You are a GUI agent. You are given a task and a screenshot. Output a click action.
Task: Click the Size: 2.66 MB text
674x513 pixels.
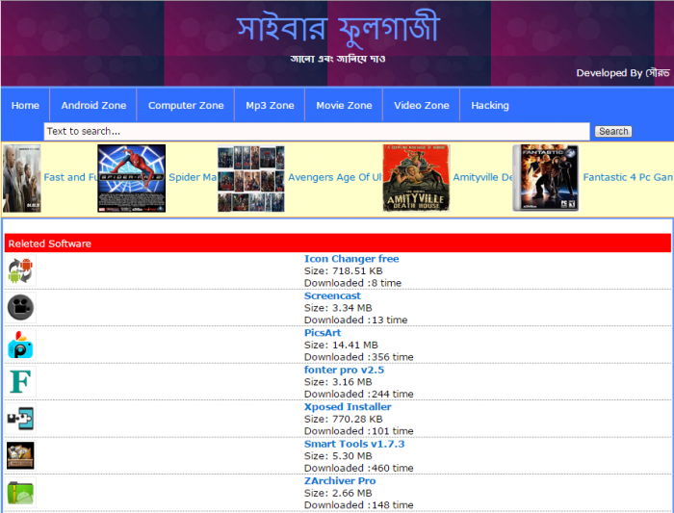click(338, 493)
